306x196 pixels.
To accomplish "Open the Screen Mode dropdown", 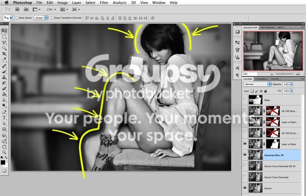I will click(76, 9).
